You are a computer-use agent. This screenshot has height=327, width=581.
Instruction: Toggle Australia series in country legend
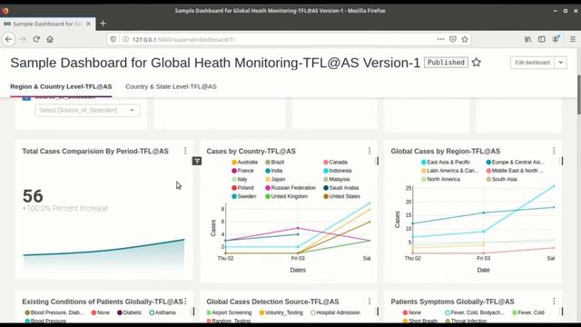coord(244,162)
